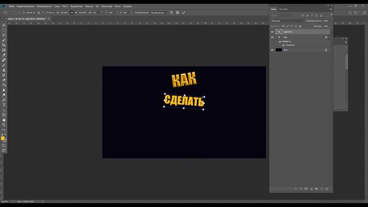Toggle visibility of the КАК layer effects

(x=280, y=41)
